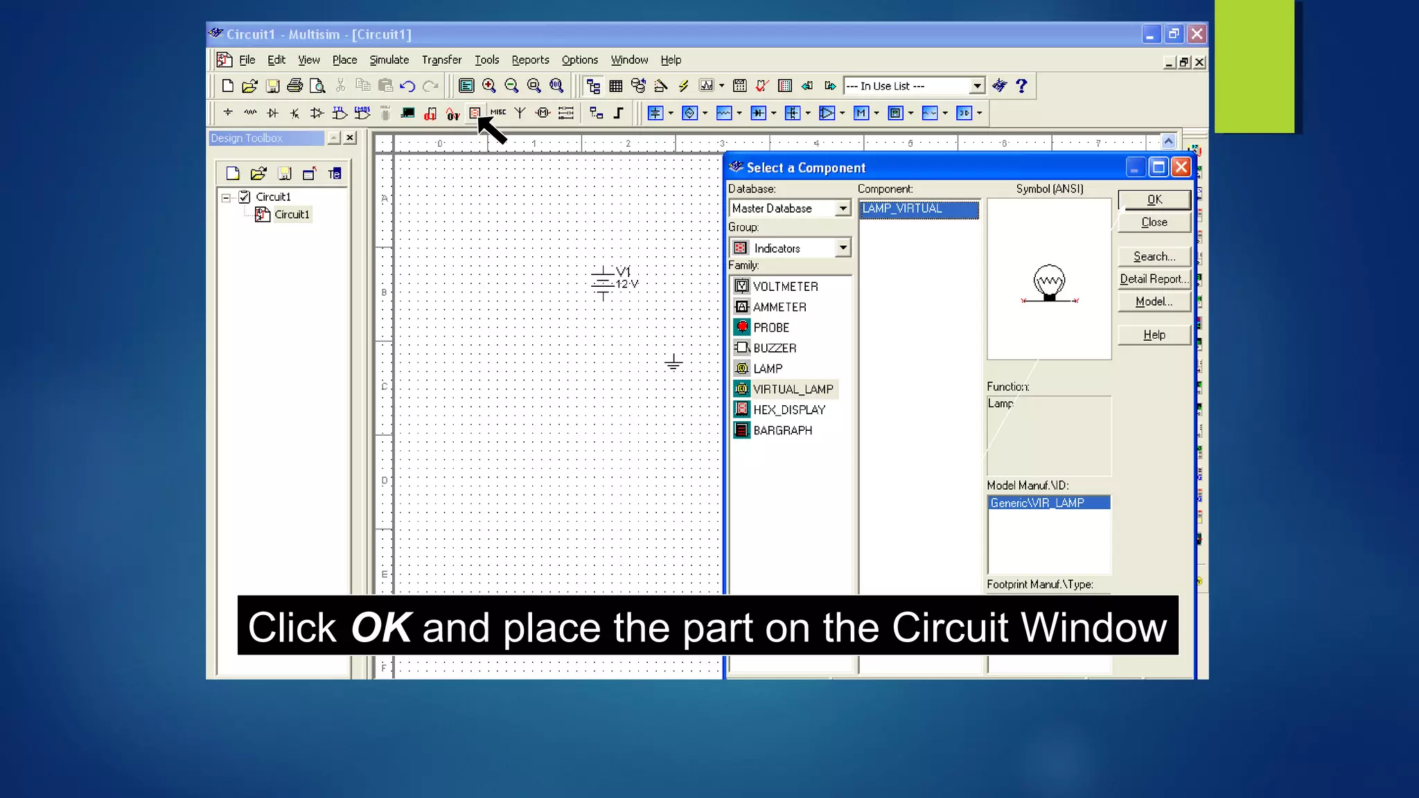This screenshot has height=798, width=1419.
Task: Click the Search... button
Action: (x=1154, y=257)
